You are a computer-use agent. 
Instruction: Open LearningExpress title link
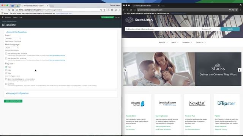(x=161, y=116)
